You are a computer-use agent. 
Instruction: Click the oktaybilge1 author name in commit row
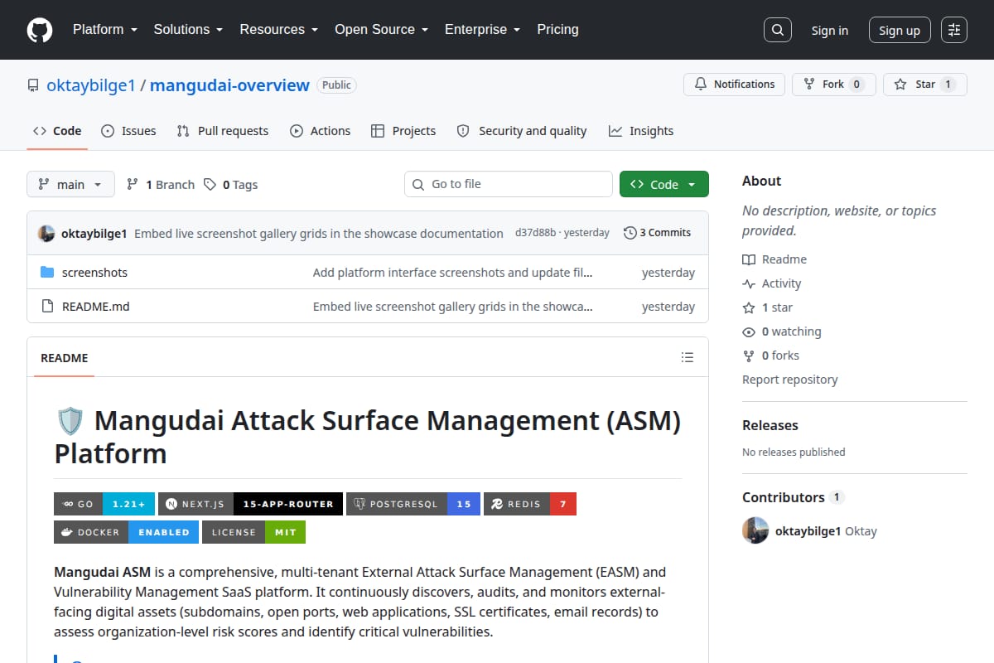pos(94,234)
